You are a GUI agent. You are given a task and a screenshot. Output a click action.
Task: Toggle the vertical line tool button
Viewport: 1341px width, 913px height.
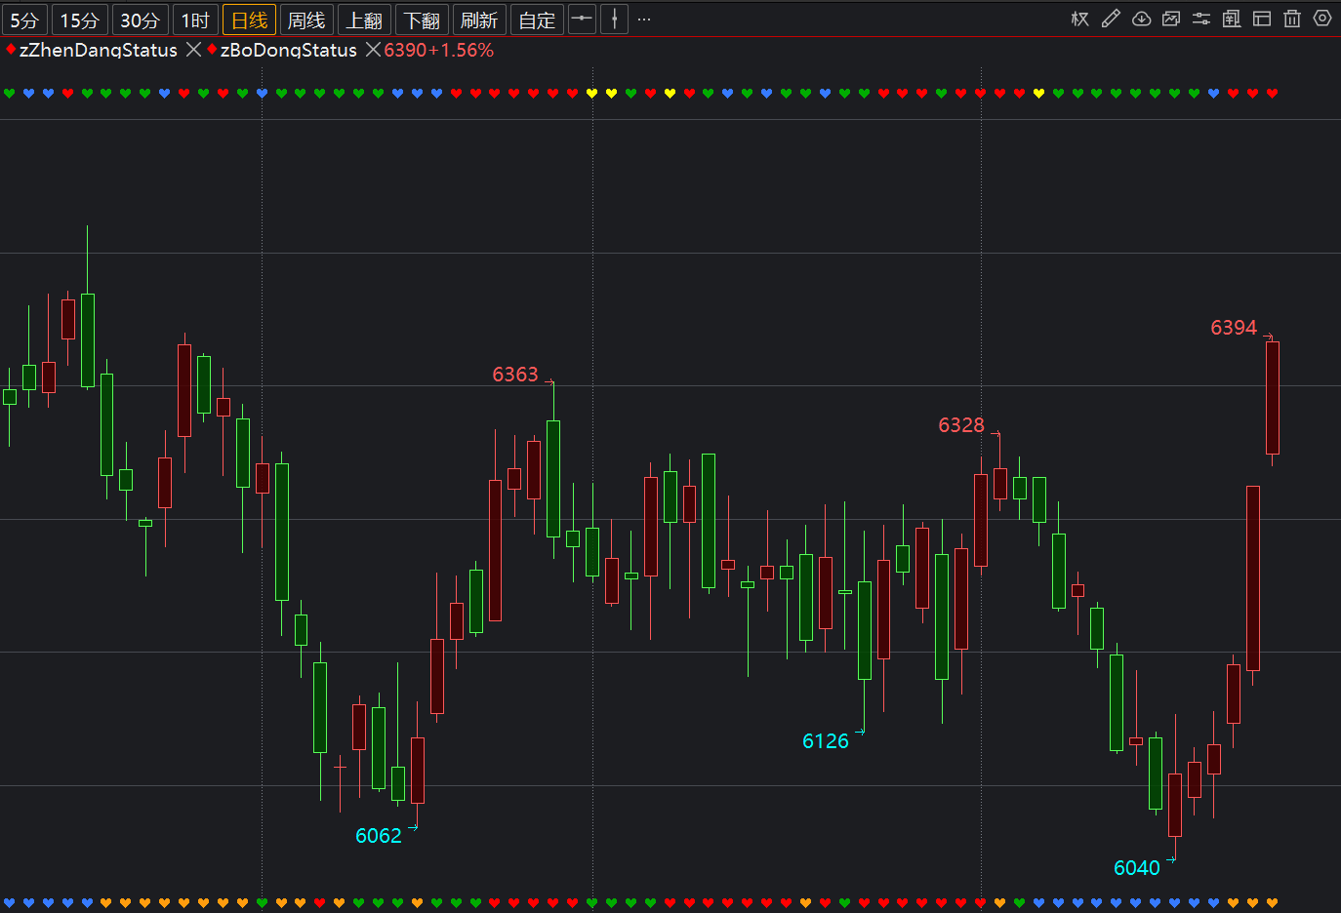tap(614, 19)
